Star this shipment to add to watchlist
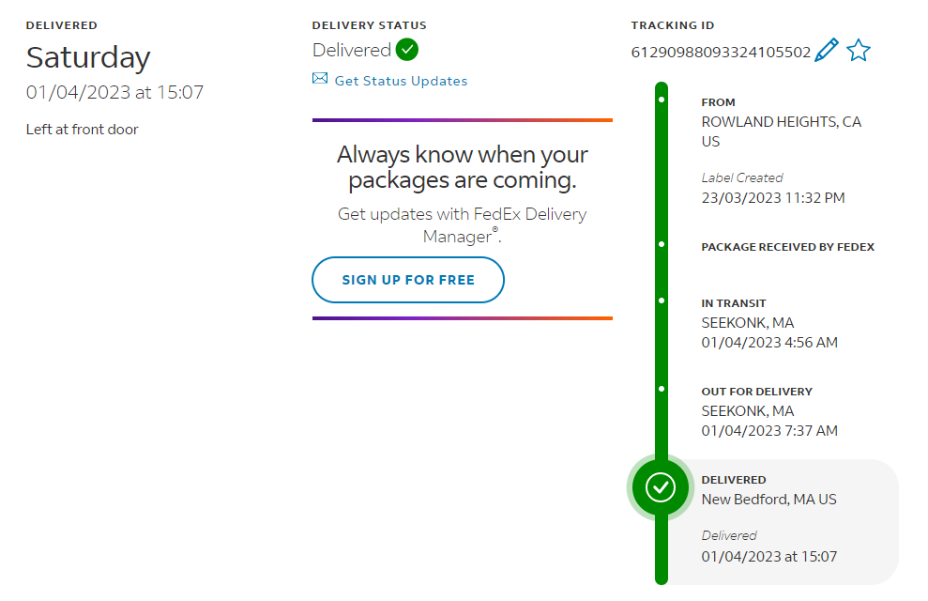 (859, 51)
